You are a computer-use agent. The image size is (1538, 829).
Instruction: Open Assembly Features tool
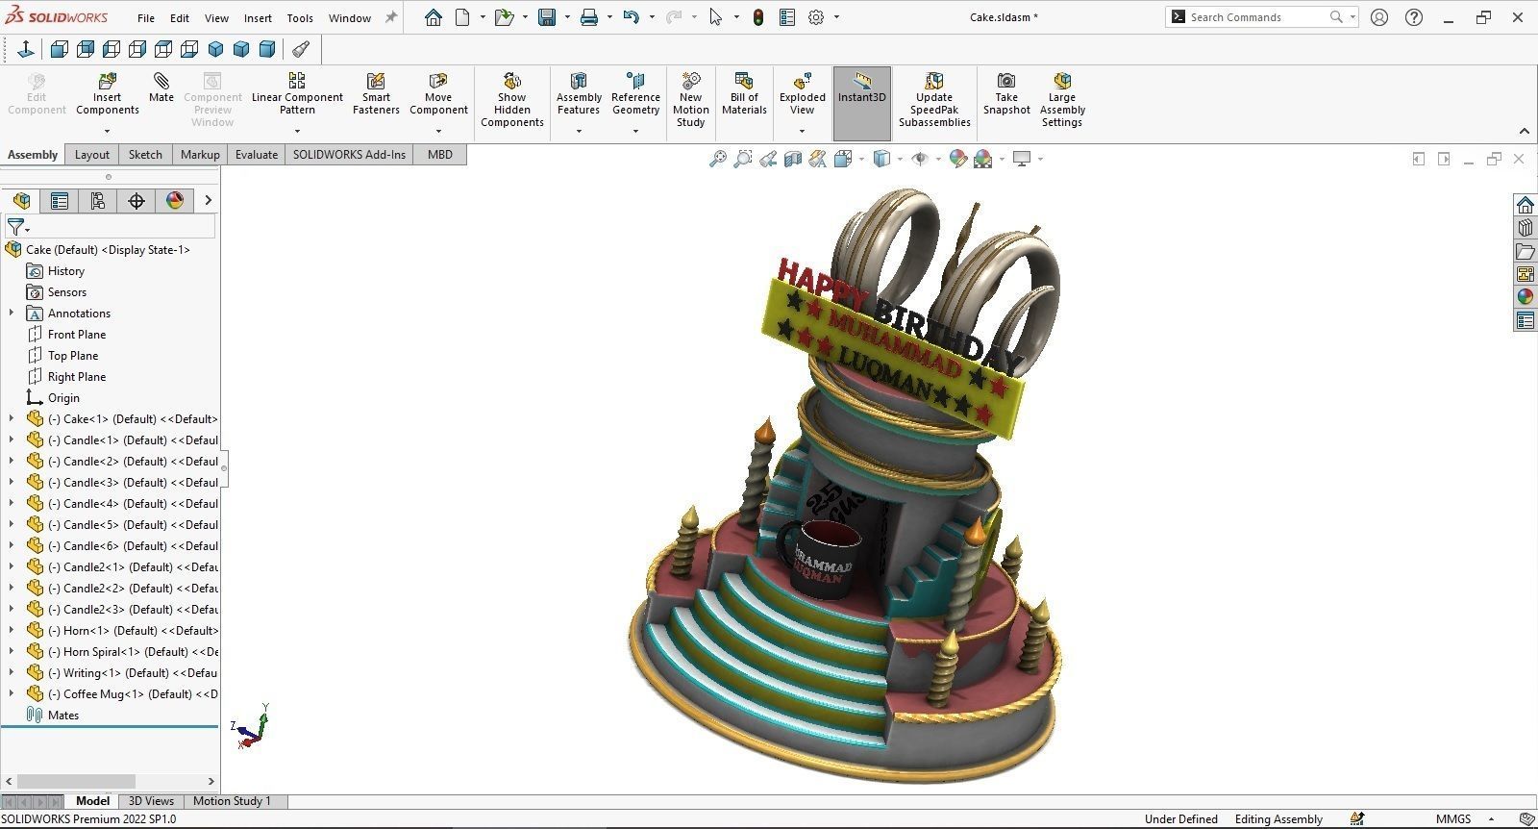(579, 93)
